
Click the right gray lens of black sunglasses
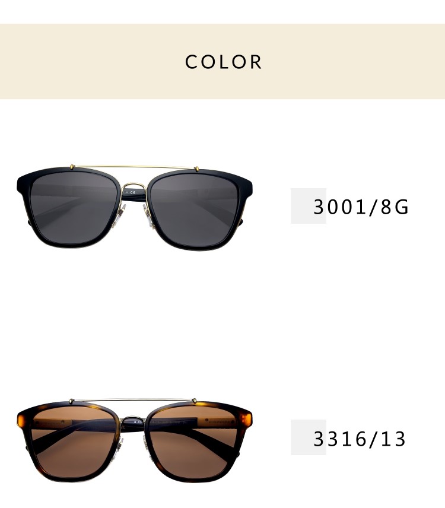pyautogui.click(x=195, y=210)
